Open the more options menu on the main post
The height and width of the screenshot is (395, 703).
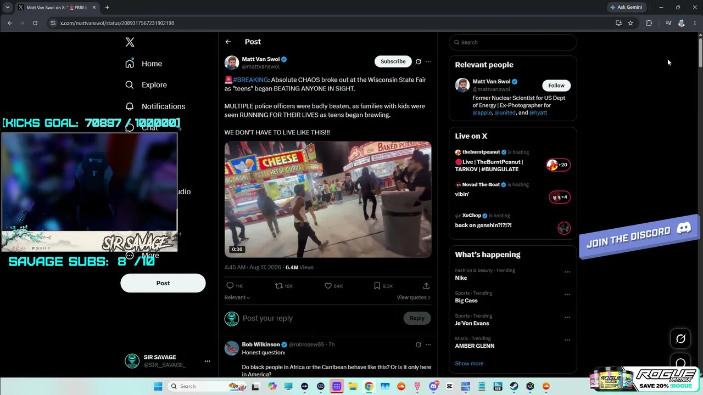point(428,61)
